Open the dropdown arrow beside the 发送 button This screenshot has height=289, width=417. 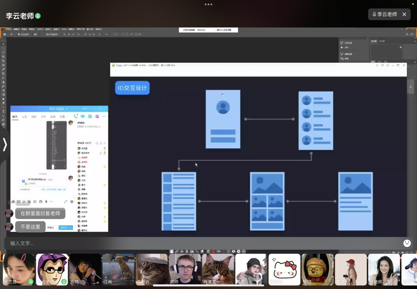point(71,227)
